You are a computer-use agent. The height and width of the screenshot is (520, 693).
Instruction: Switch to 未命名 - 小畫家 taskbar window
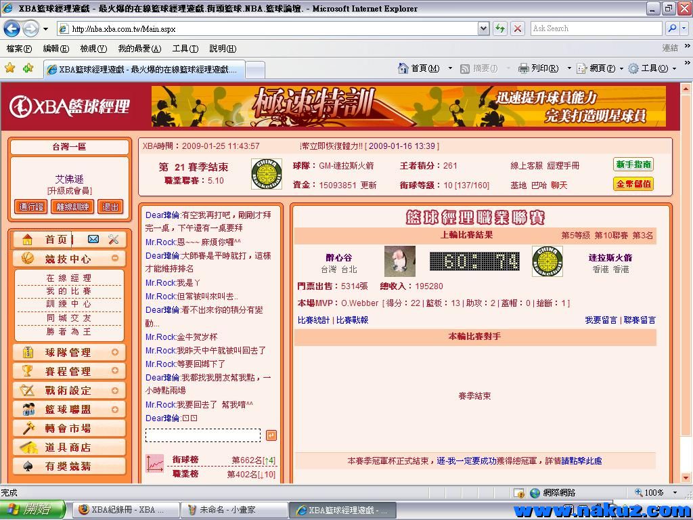point(234,510)
